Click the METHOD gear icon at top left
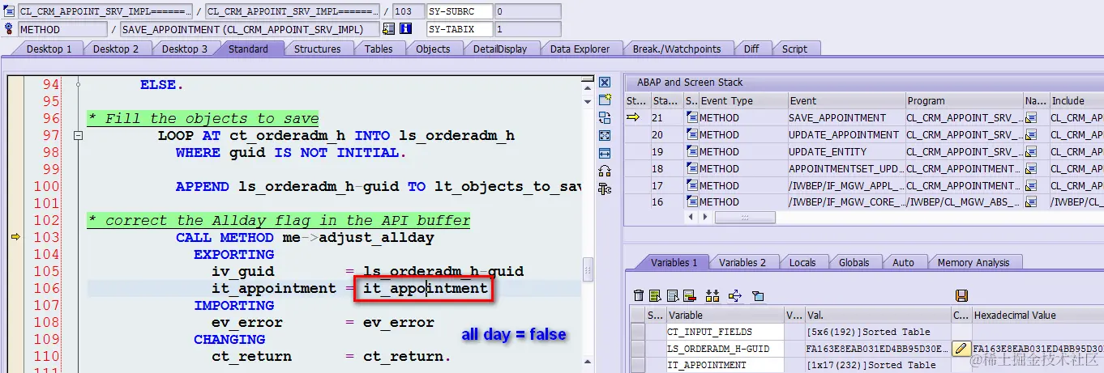The height and width of the screenshot is (373, 1104). pyautogui.click(x=10, y=29)
